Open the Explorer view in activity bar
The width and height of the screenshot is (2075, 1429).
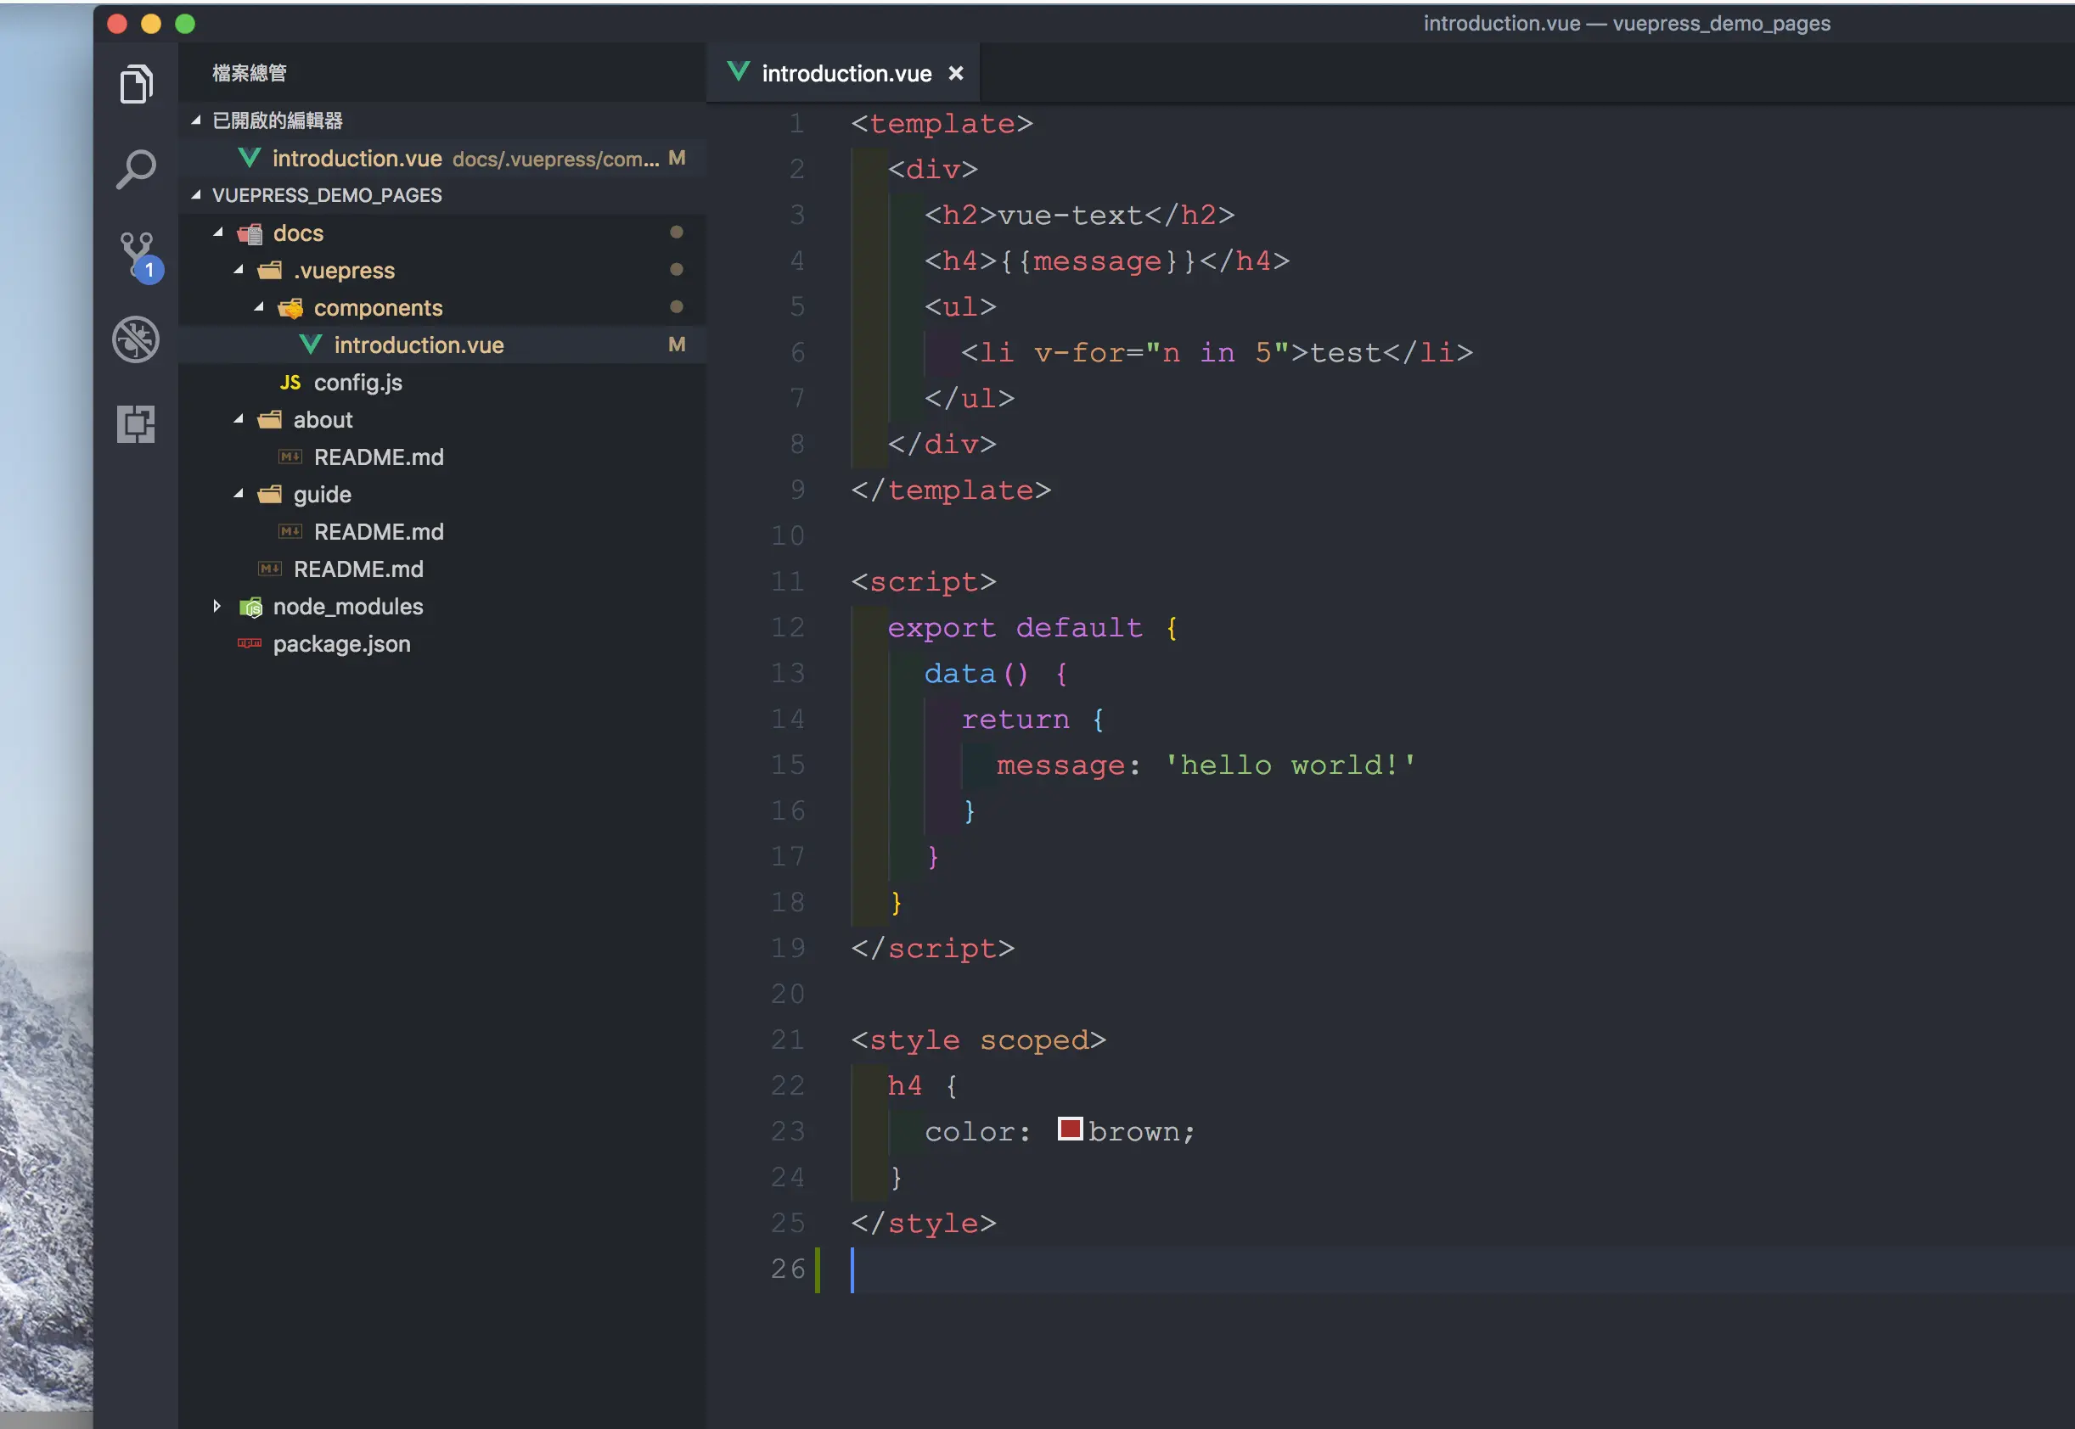pyautogui.click(x=136, y=84)
